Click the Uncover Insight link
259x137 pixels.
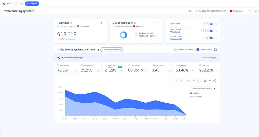click(209, 58)
